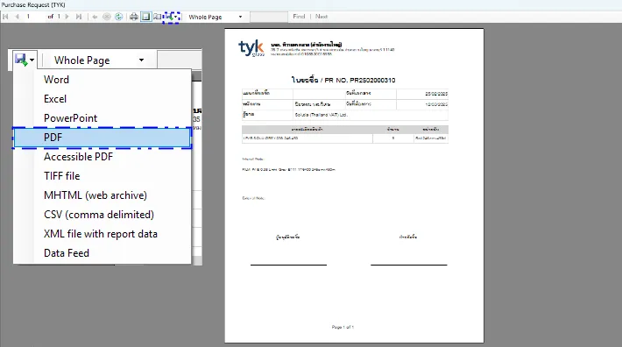Refresh the report
The width and height of the screenshot is (622, 347).
tap(118, 17)
